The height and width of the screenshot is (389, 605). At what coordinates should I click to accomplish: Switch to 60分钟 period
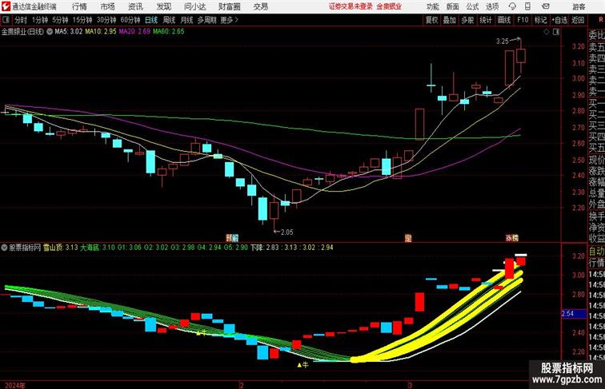[x=130, y=20]
